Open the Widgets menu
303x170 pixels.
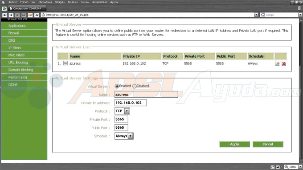[x=60, y=2]
